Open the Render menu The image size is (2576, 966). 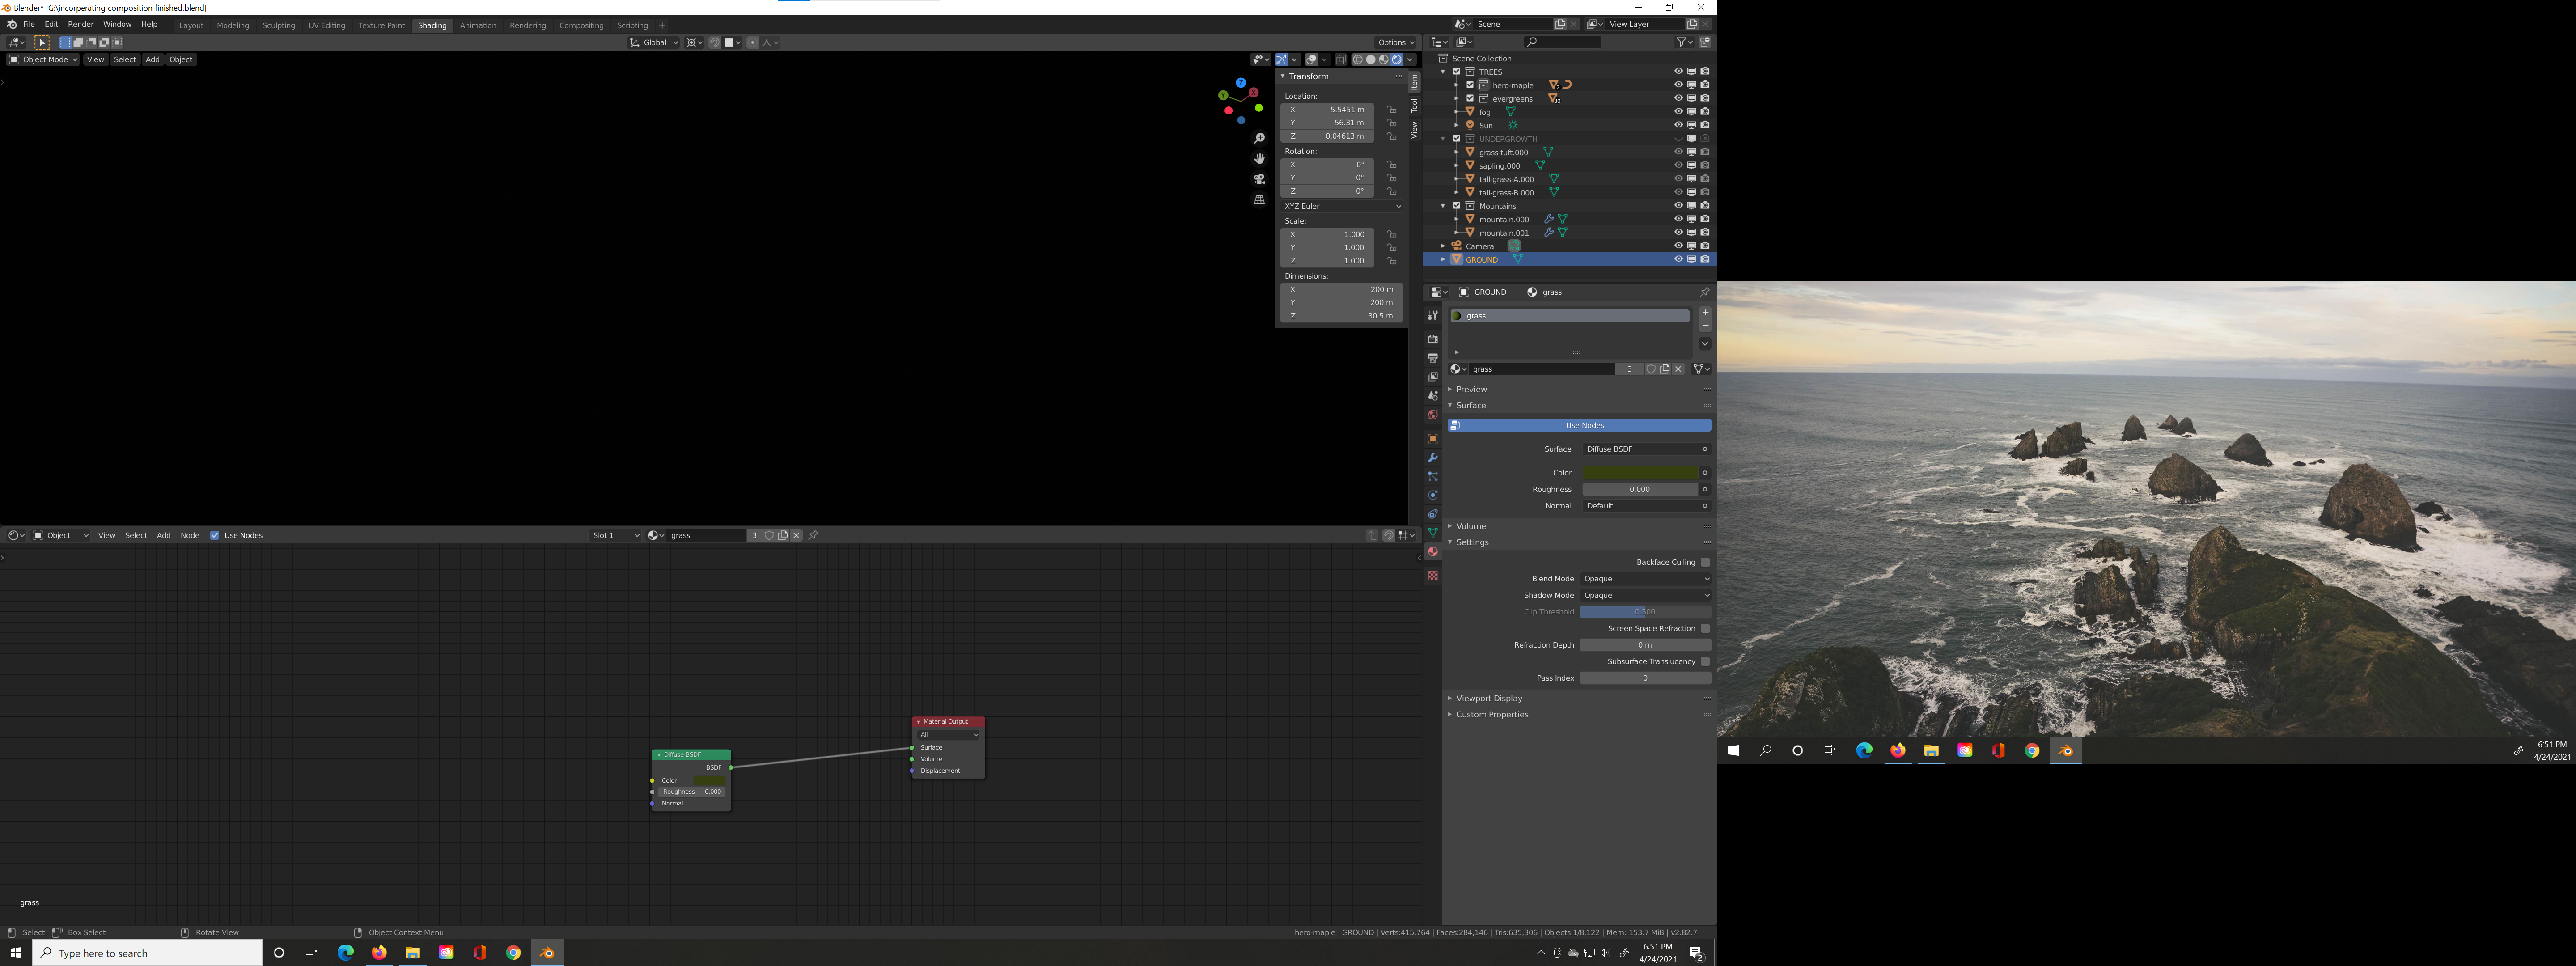[x=80, y=24]
